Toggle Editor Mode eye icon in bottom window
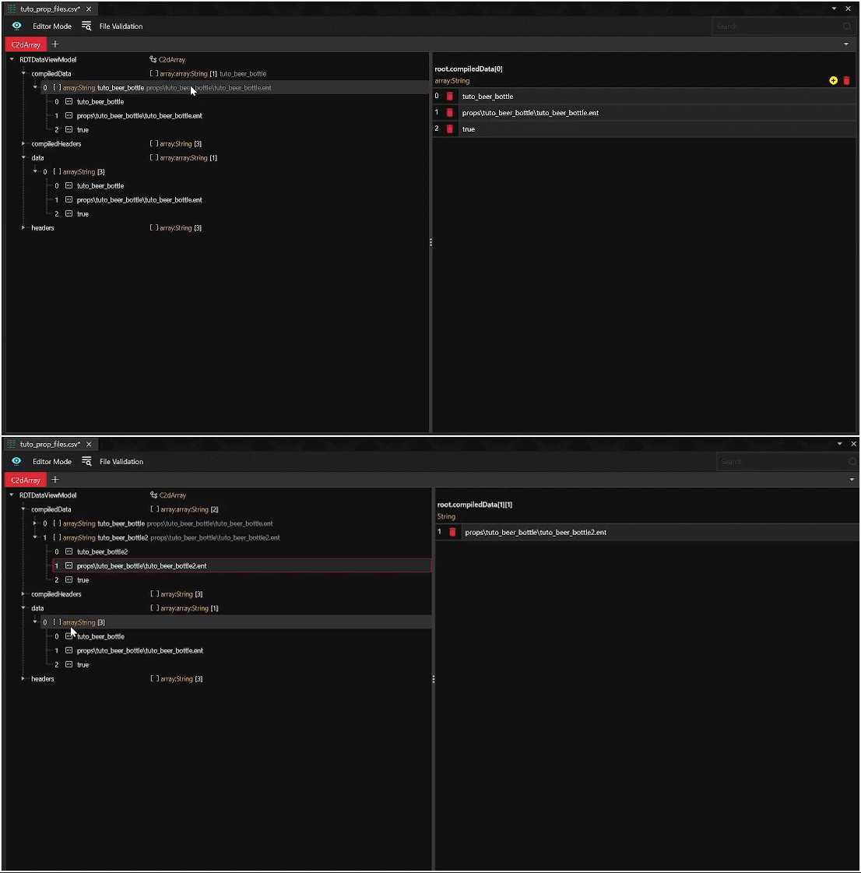The image size is (861, 873). pyautogui.click(x=16, y=462)
